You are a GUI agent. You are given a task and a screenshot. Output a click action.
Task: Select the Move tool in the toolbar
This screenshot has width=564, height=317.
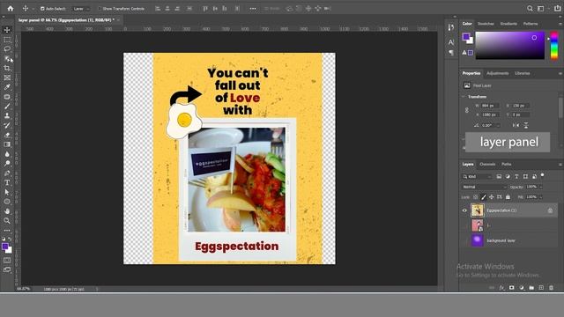tap(7, 30)
